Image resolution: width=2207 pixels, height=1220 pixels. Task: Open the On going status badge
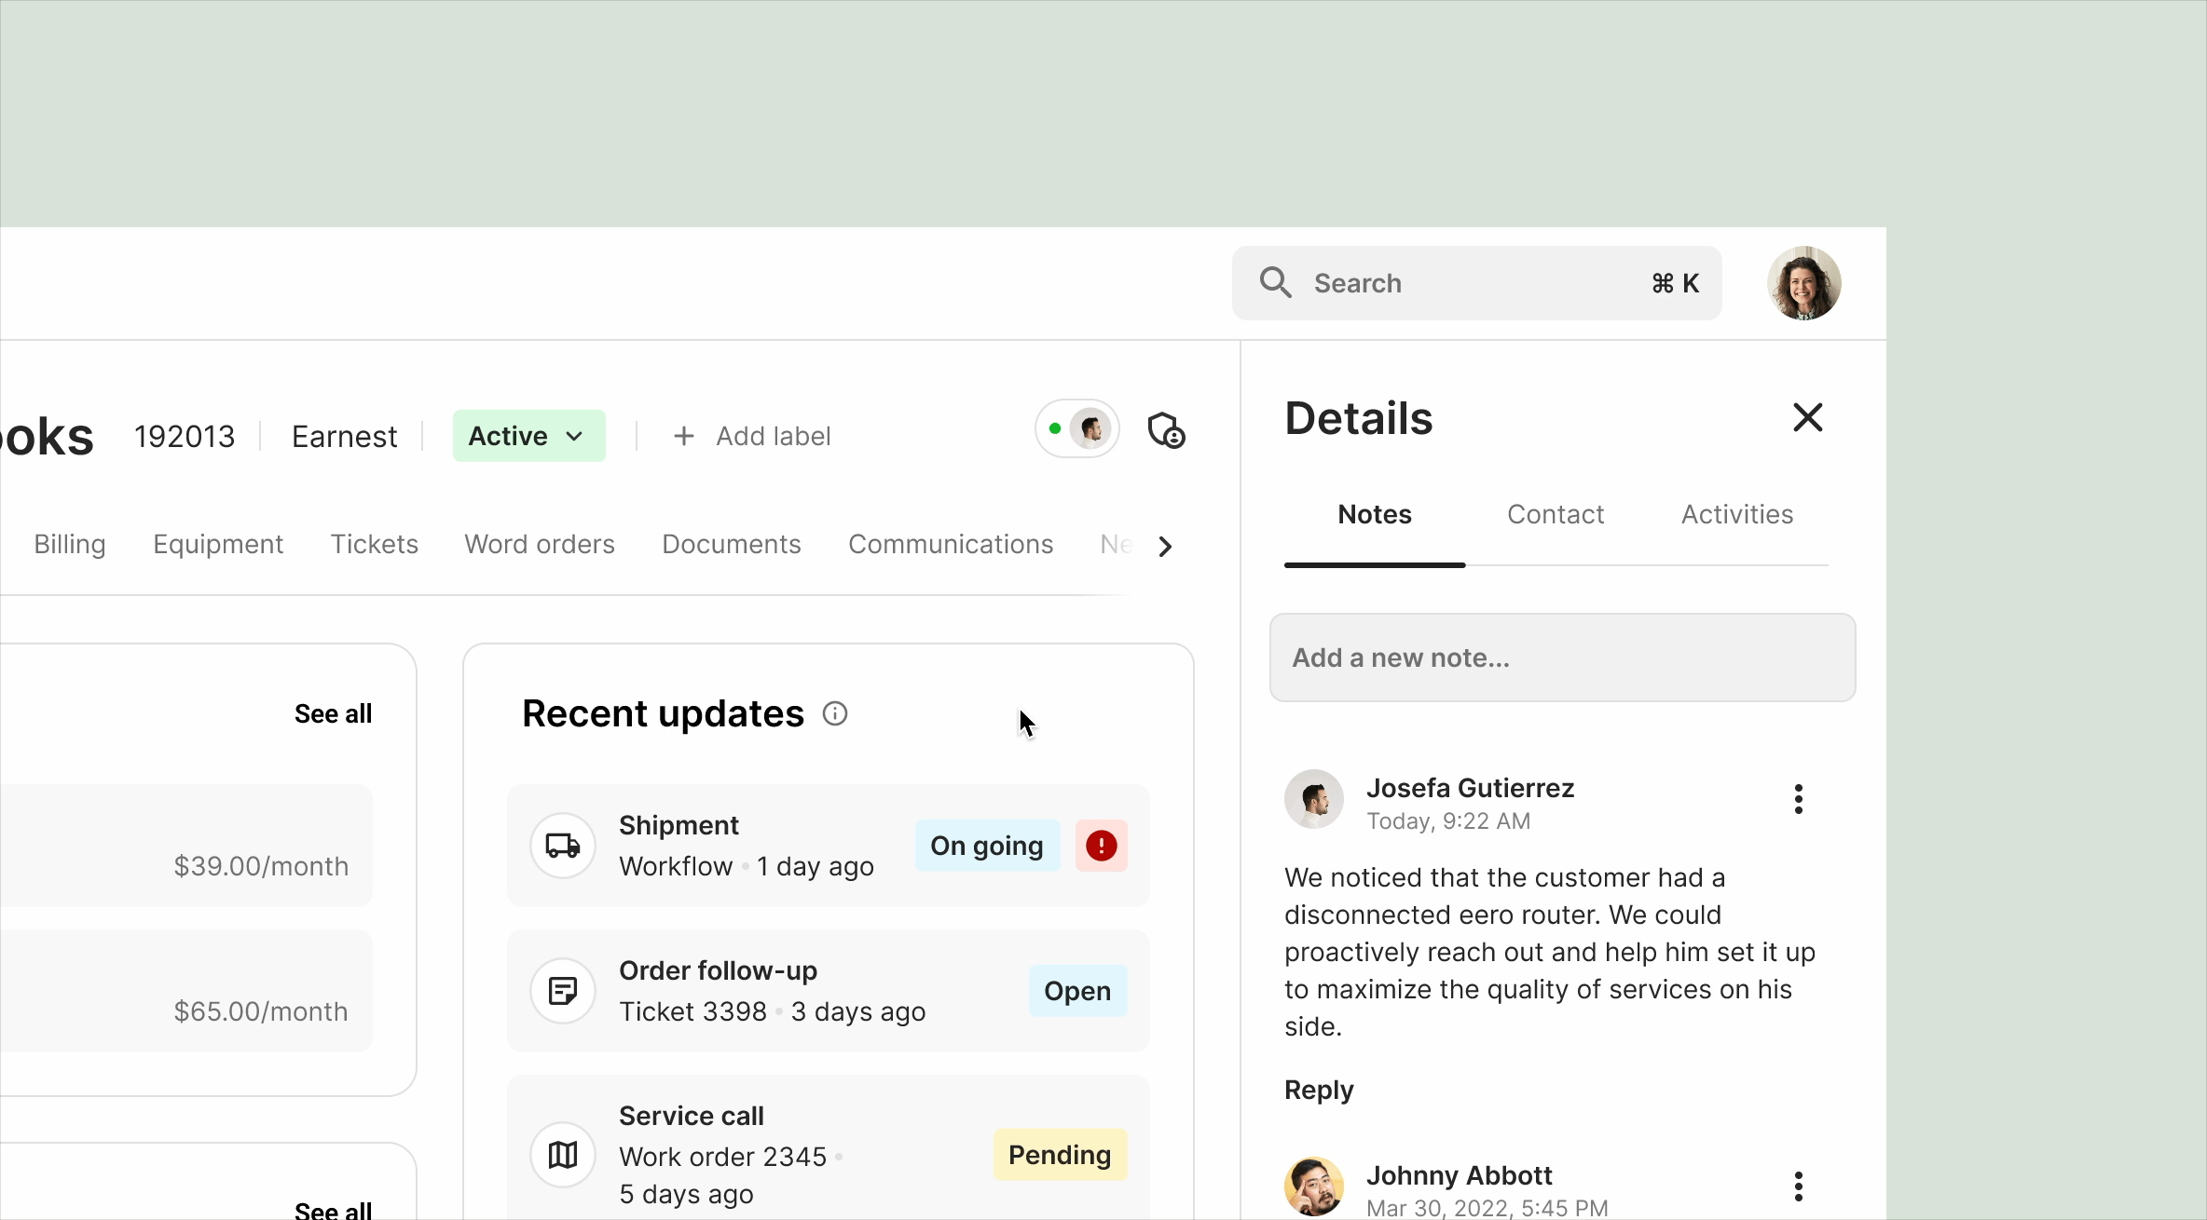click(986, 846)
